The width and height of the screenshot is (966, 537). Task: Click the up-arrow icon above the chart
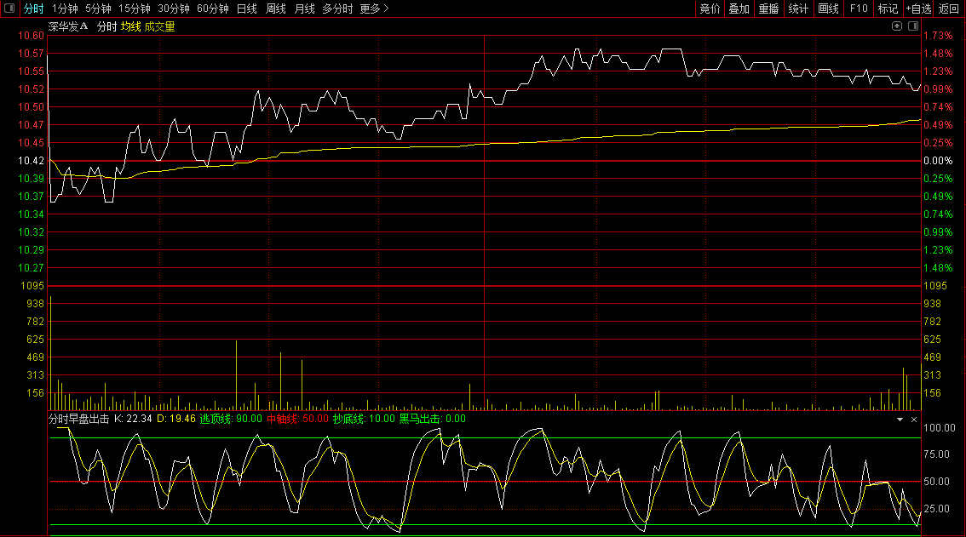tap(897, 26)
